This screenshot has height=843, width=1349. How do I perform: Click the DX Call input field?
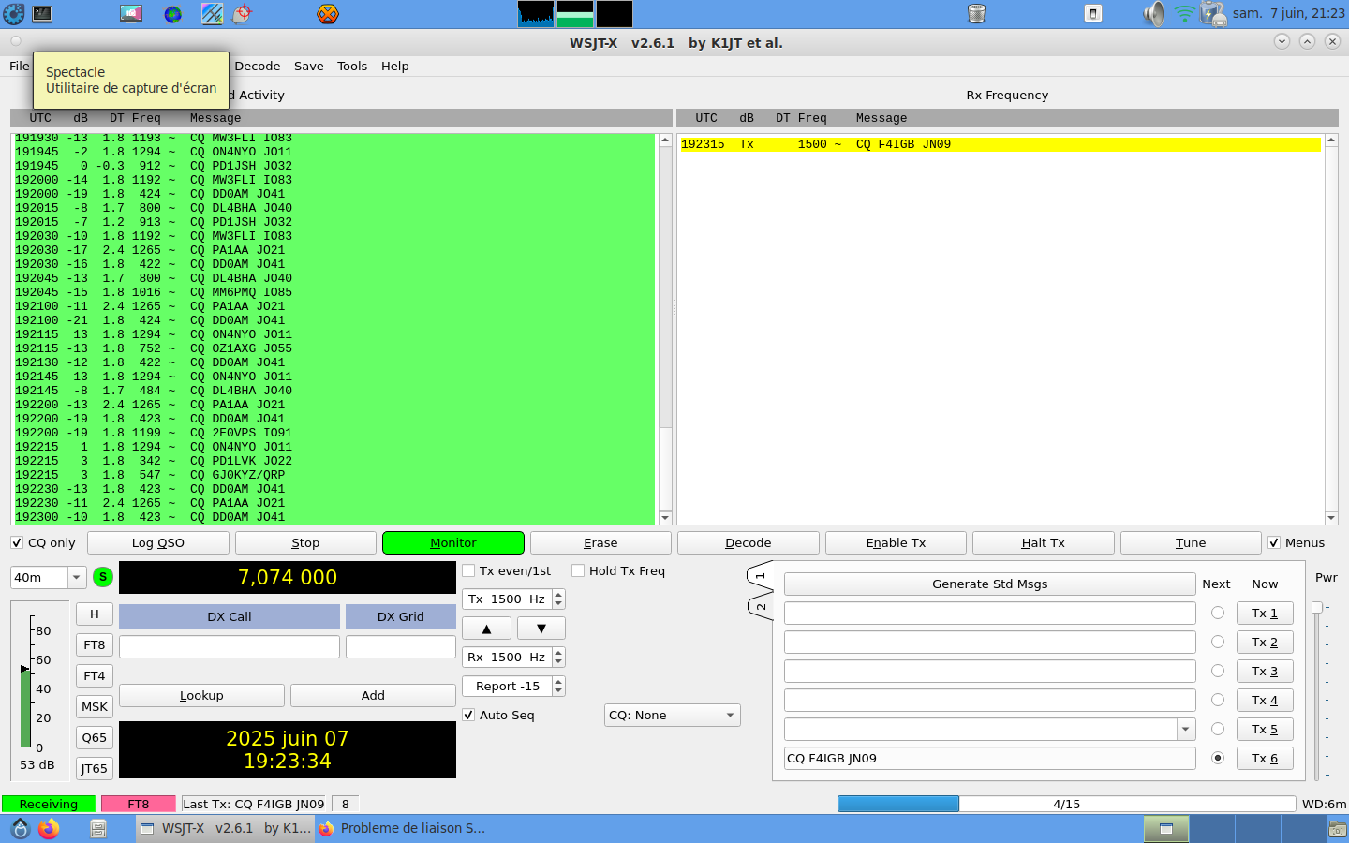230,647
